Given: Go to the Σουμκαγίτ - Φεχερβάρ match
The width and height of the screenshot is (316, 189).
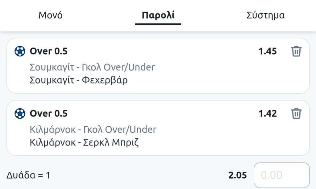Looking at the screenshot, I should [x=78, y=80].
